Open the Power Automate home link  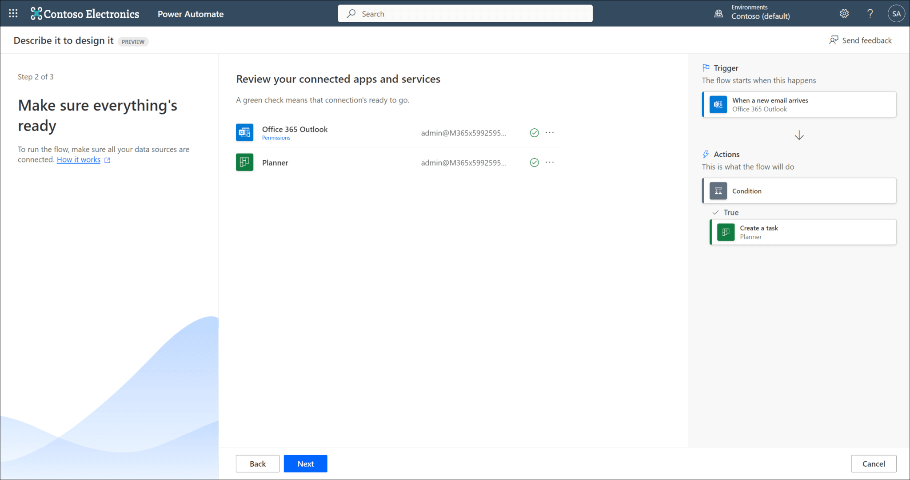tap(191, 14)
